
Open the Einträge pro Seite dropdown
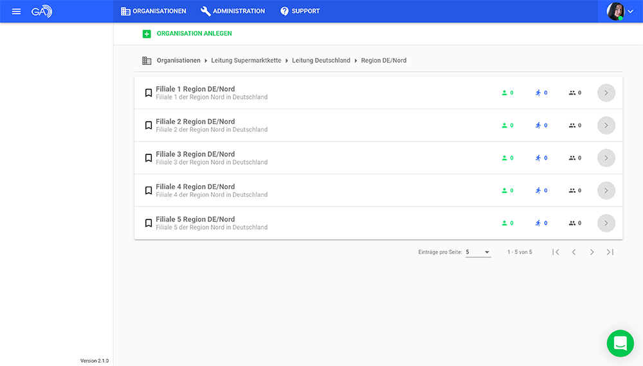(478, 252)
